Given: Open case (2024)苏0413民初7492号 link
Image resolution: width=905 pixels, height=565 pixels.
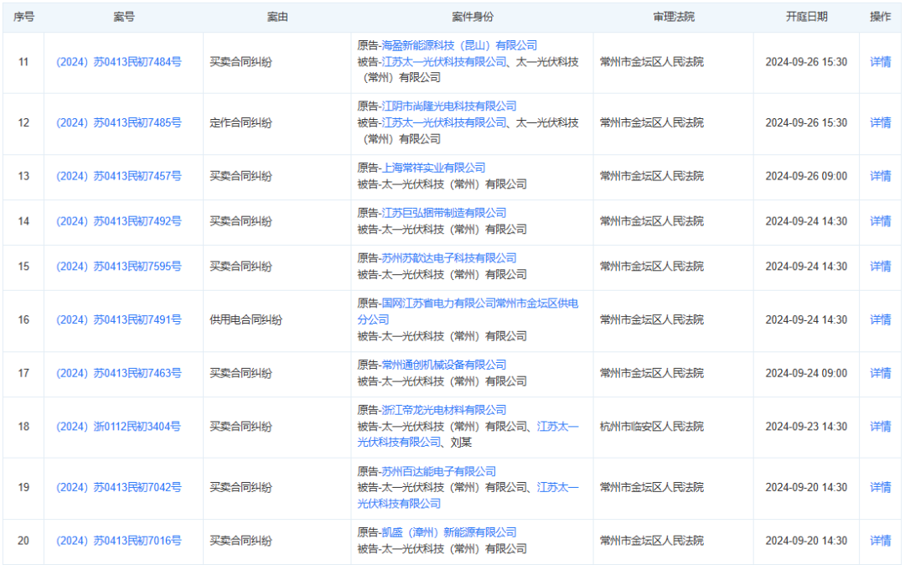Looking at the screenshot, I should point(118,221).
